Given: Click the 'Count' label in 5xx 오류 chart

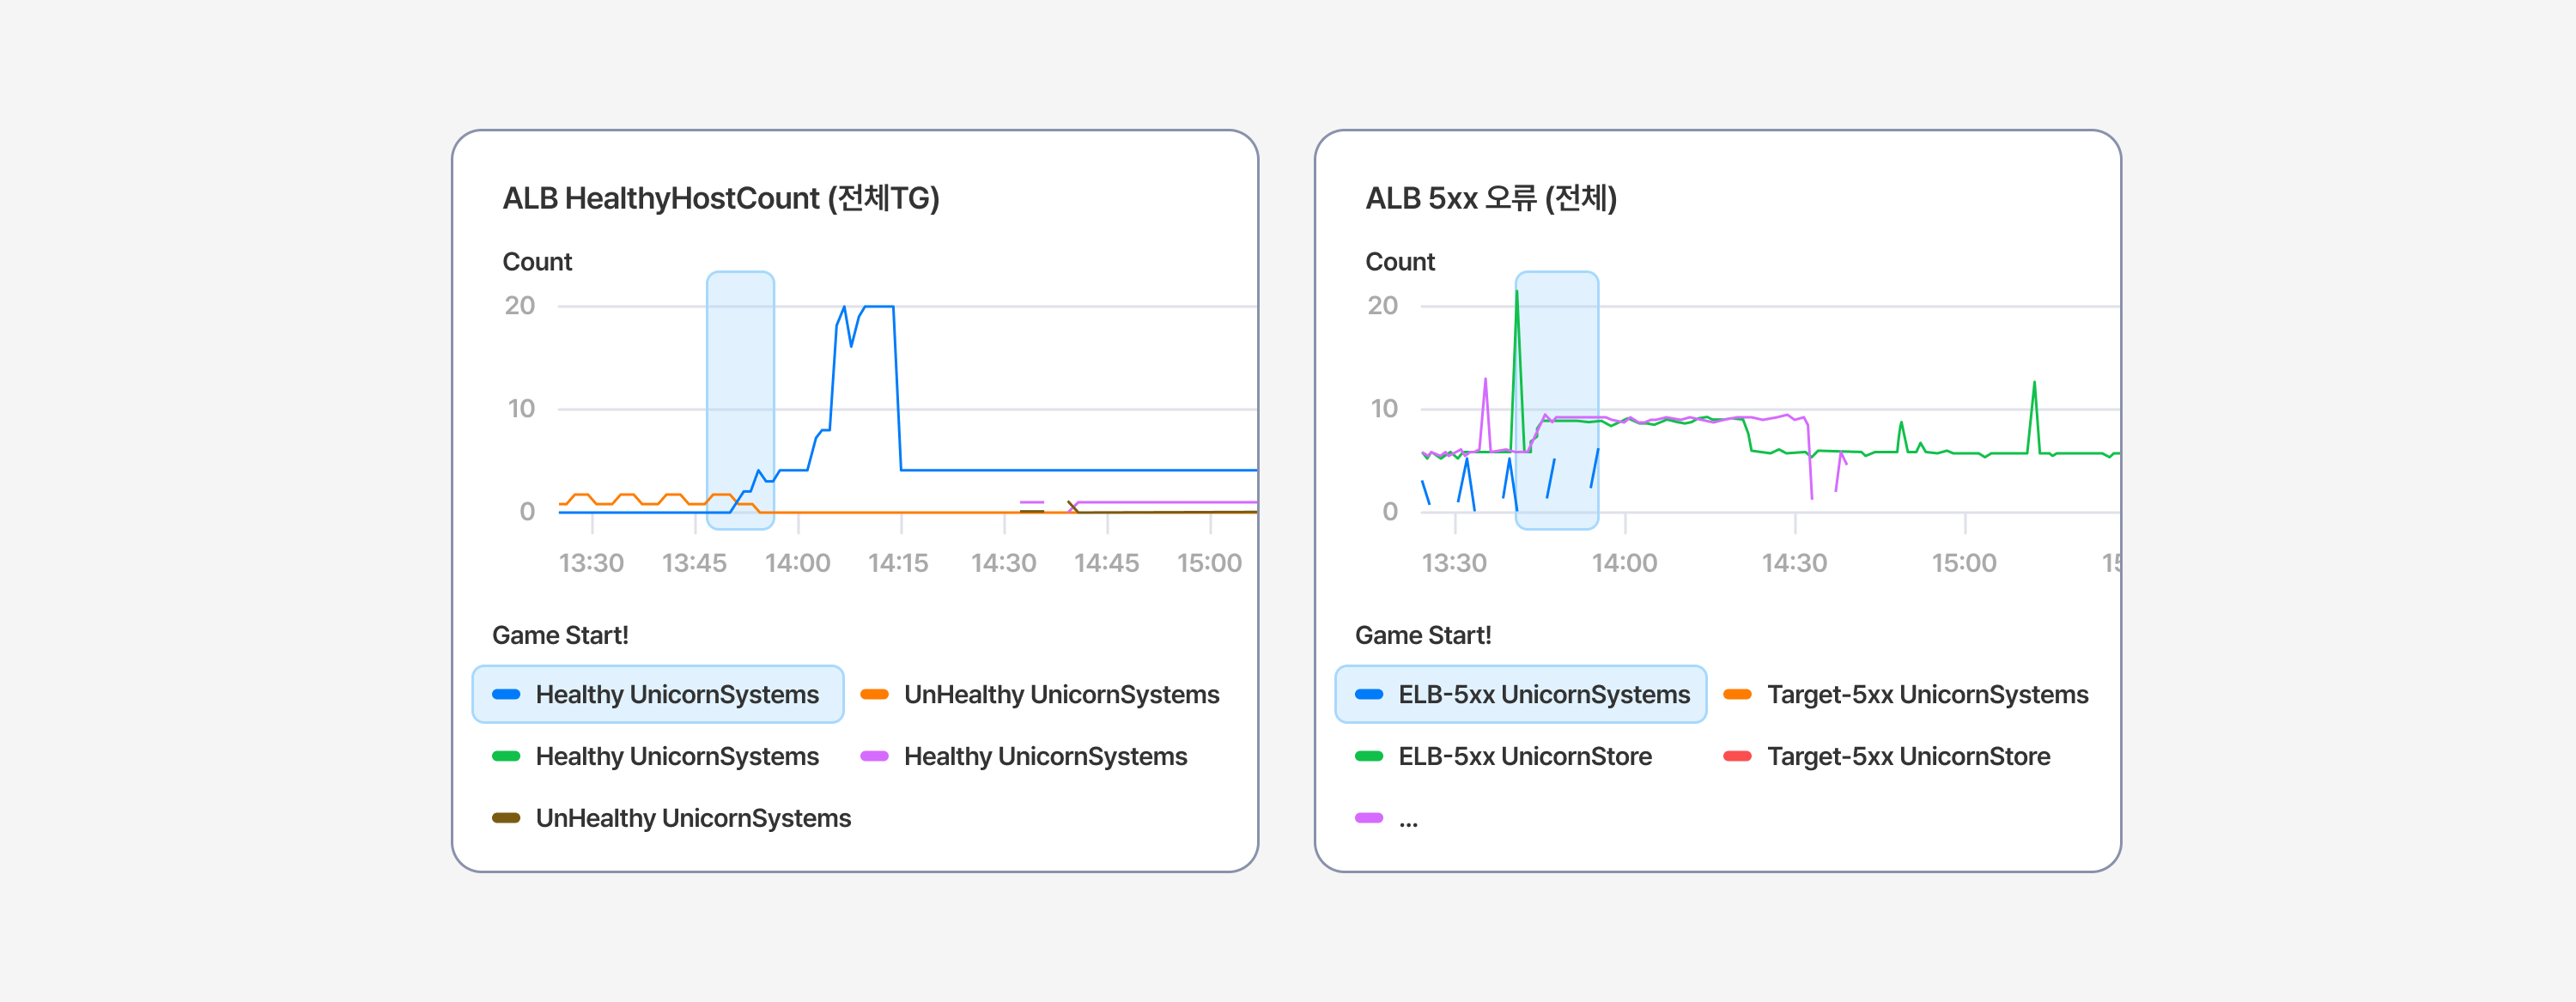Looking at the screenshot, I should (1400, 262).
